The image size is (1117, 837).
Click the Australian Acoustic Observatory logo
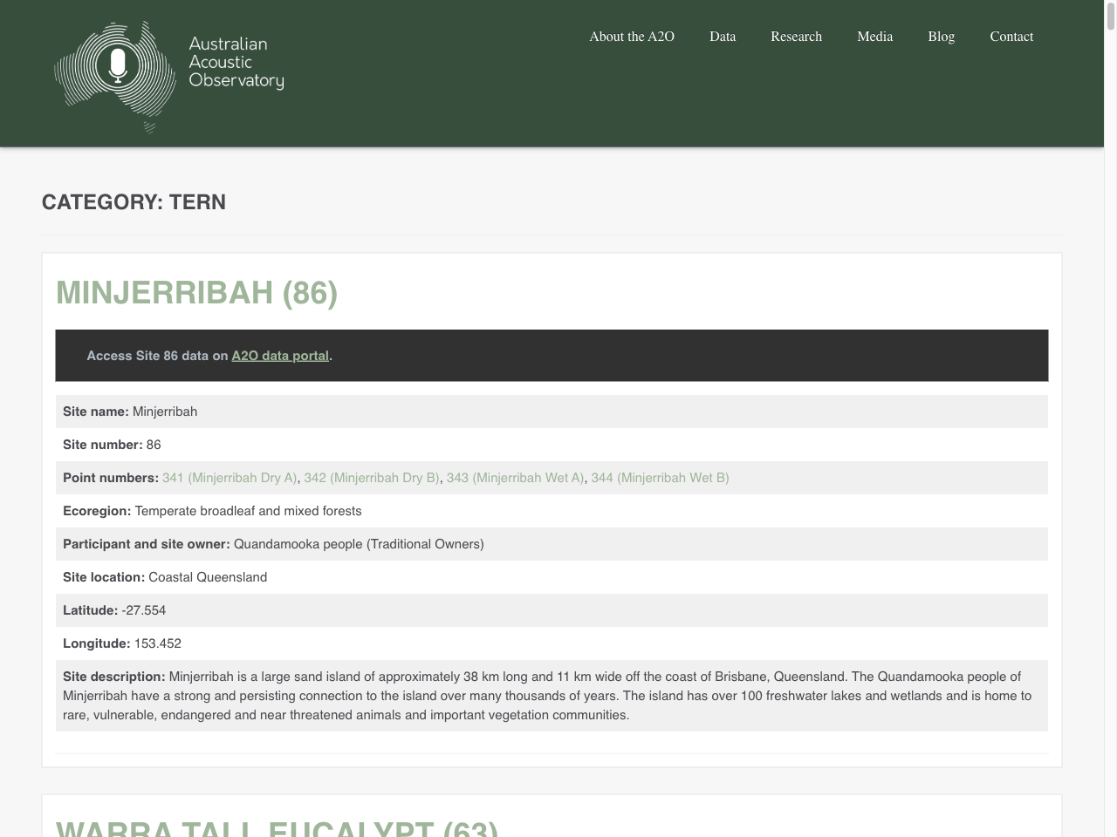168,76
